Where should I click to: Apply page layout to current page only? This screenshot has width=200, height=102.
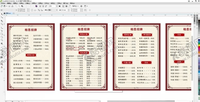(42, 10)
